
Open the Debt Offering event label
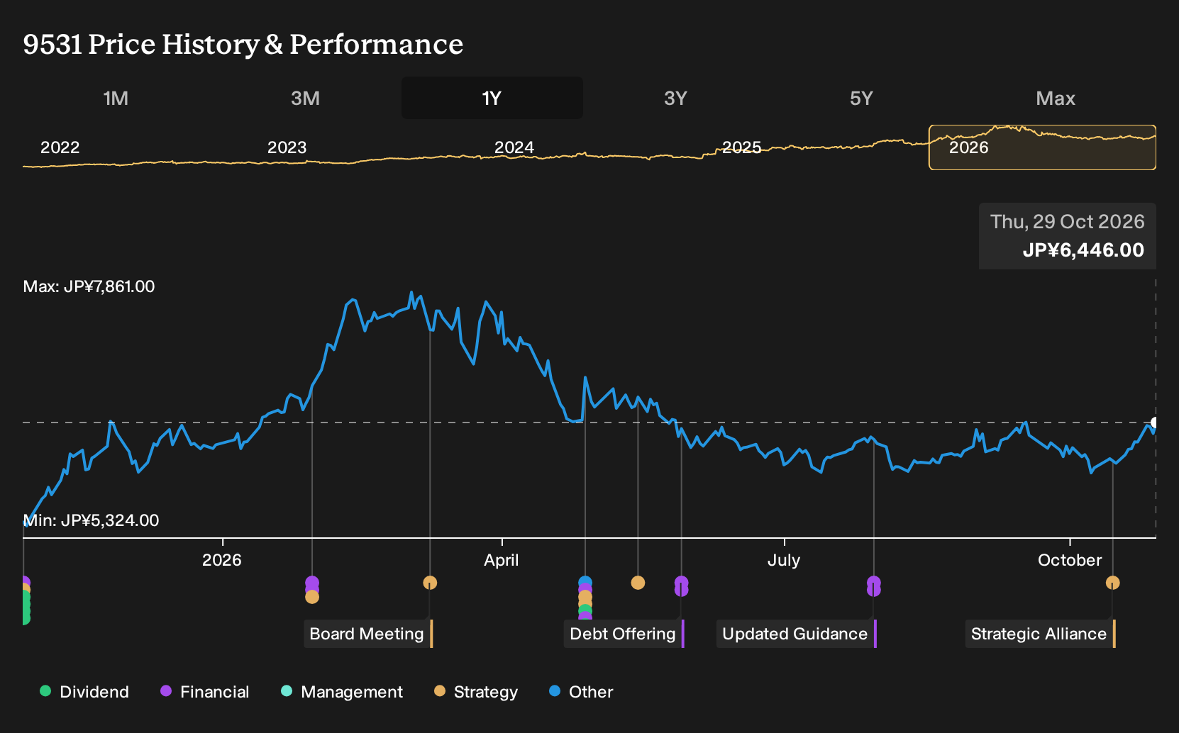point(624,634)
